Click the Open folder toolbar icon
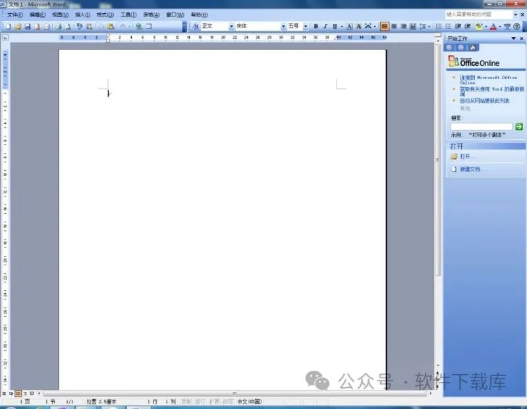527x409 pixels. 18,26
